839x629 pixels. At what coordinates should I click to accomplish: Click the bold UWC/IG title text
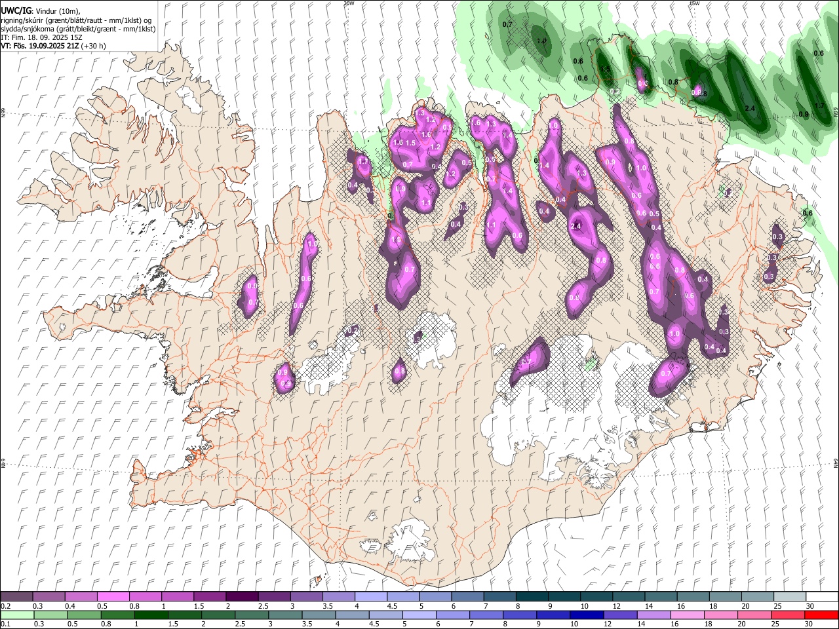pyautogui.click(x=16, y=10)
